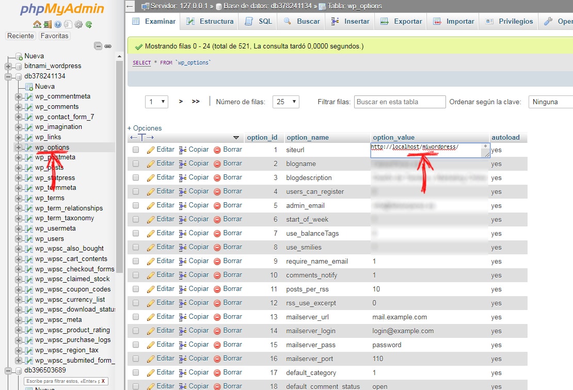
Task: Click the phpMyAdmin home icon
Action: tap(37, 24)
